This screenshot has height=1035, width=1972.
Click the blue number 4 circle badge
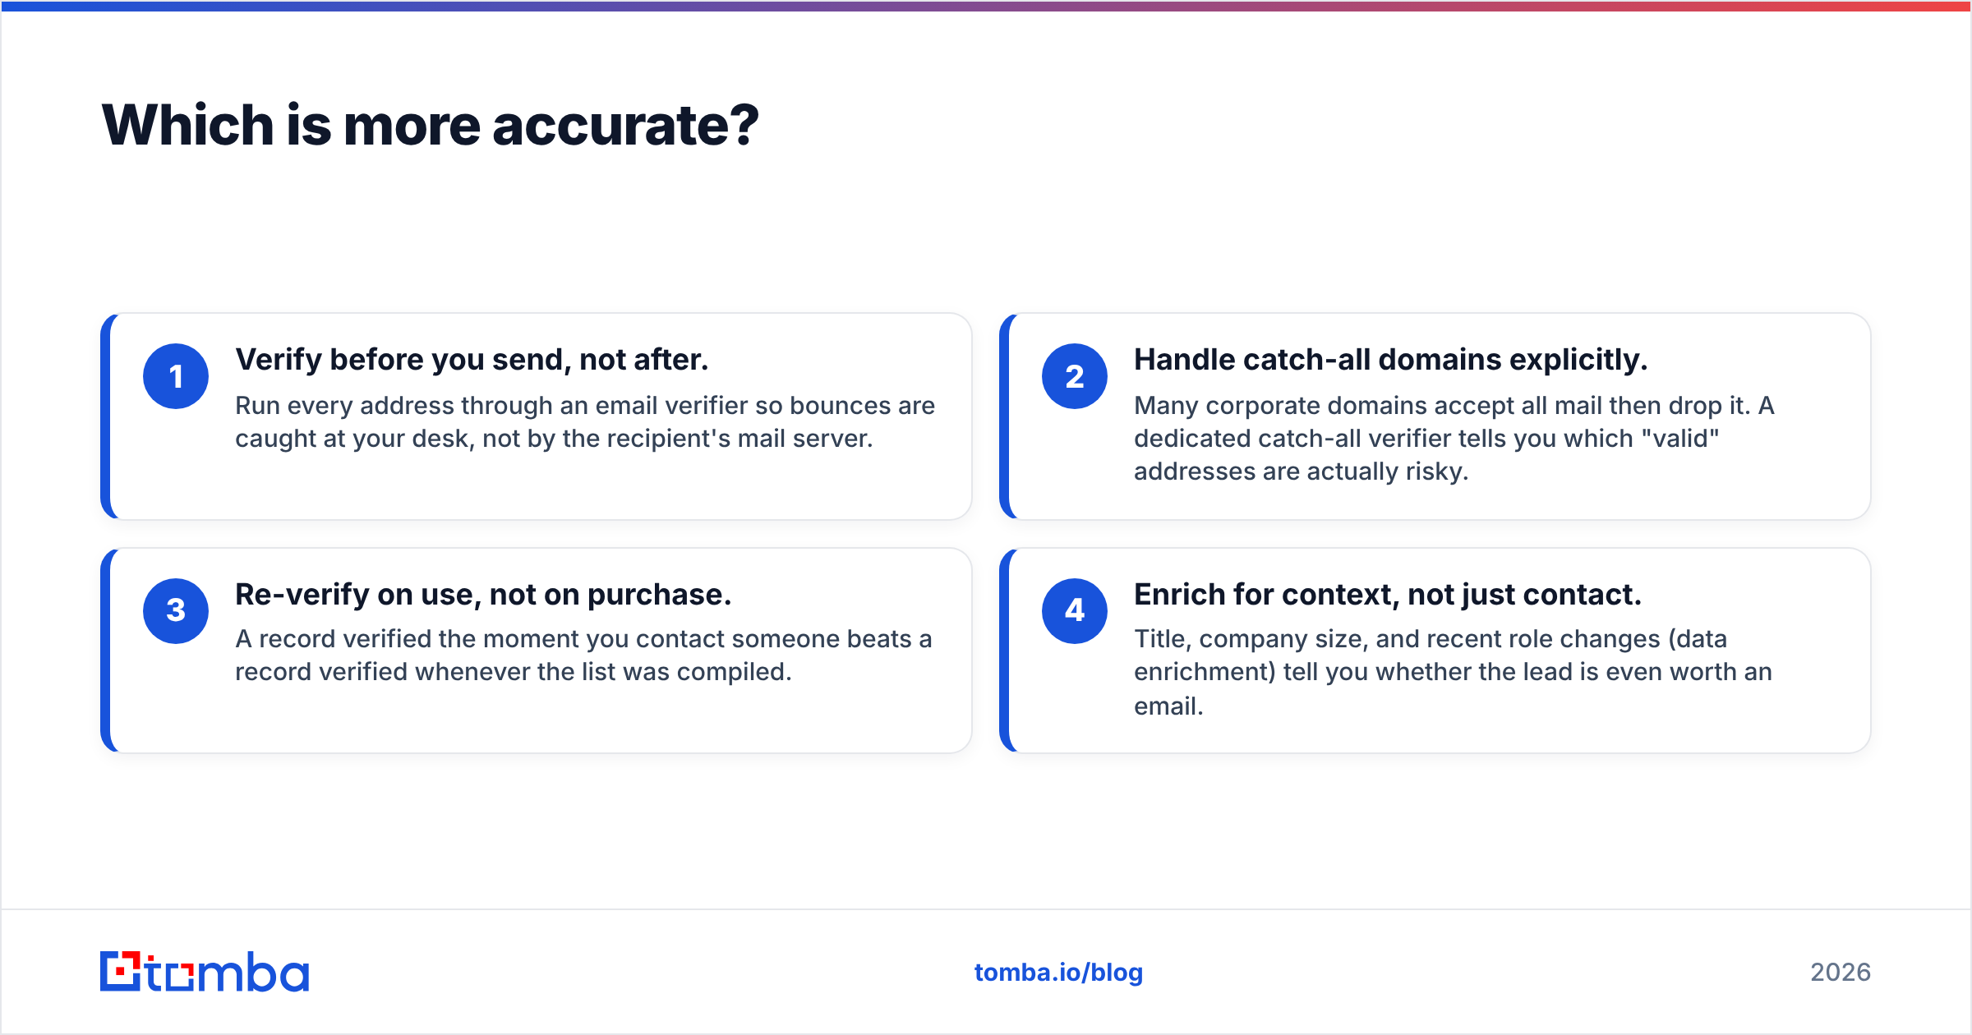pyautogui.click(x=1075, y=610)
